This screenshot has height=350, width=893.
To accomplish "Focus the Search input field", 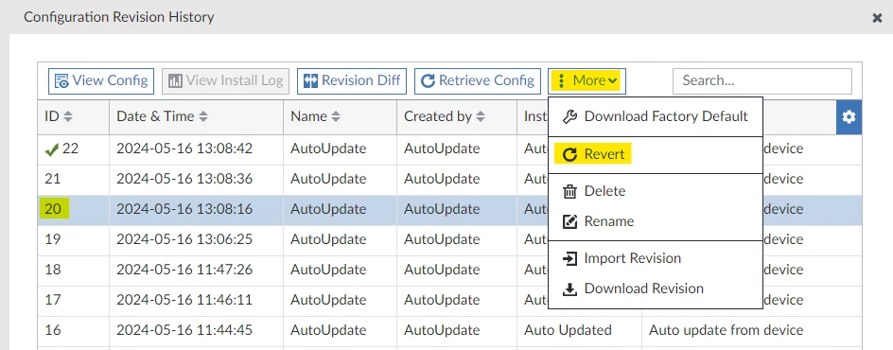I will (x=762, y=80).
